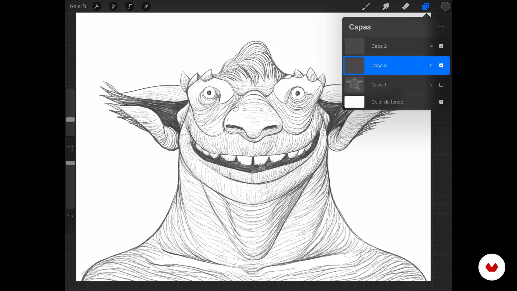Redo the last undone action

click(70, 228)
